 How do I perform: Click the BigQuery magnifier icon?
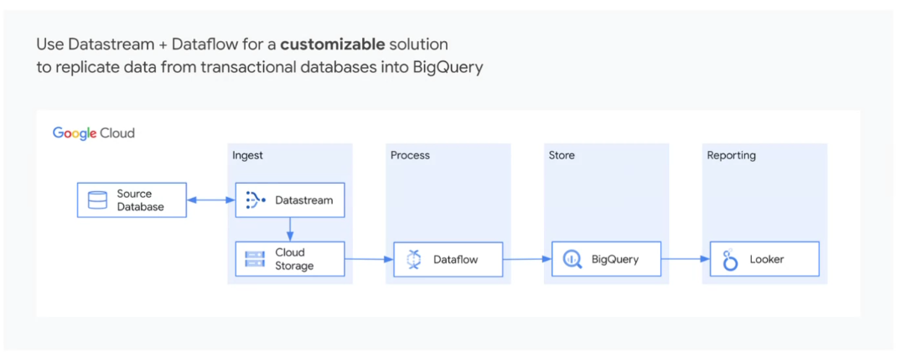pos(572,259)
